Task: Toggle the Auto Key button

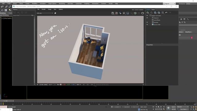Action: (x=174, y=107)
